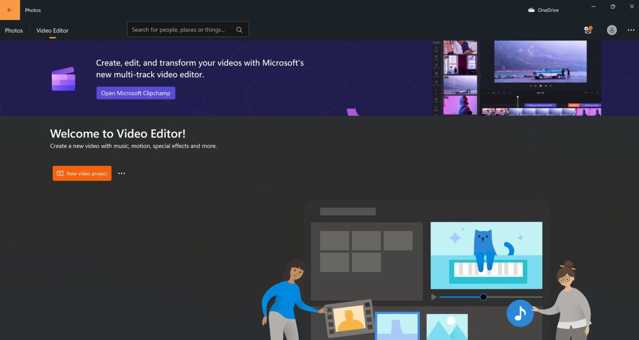Start a New video project
Image resolution: width=639 pixels, height=340 pixels.
coord(82,173)
